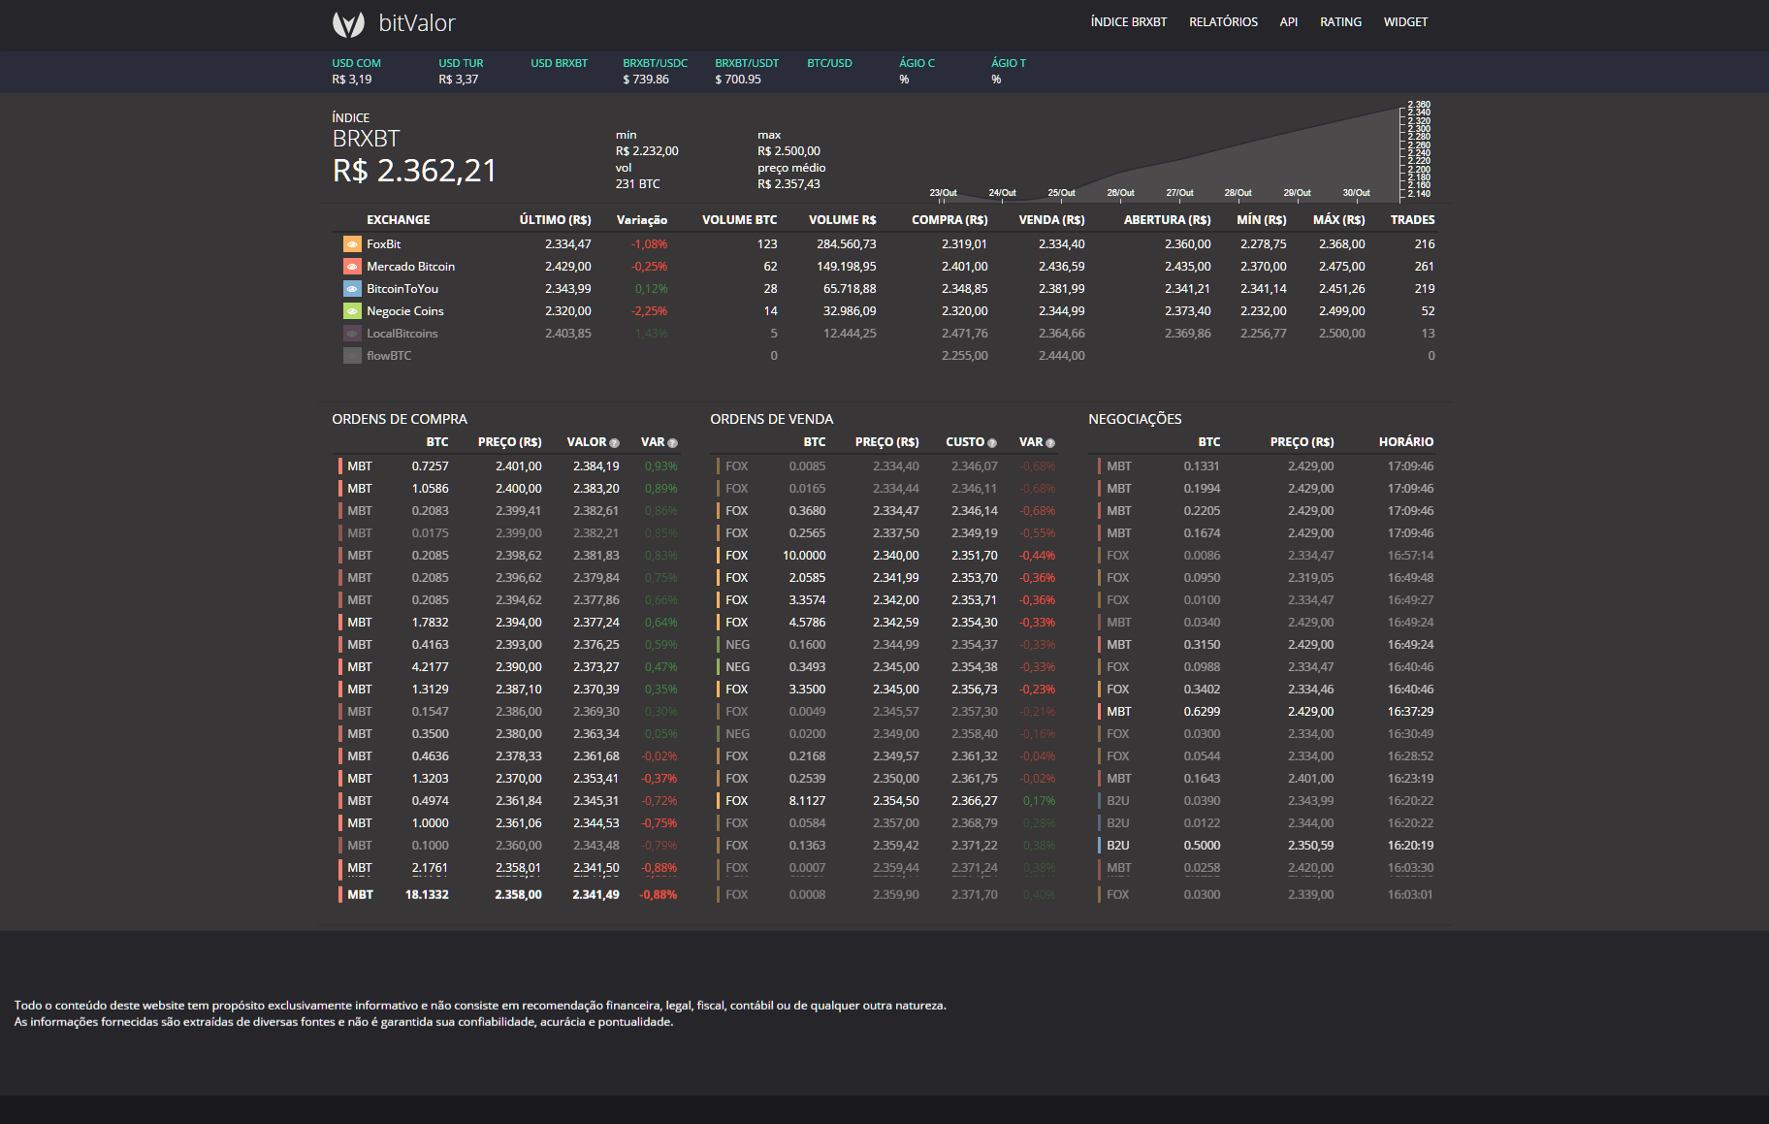1769x1124 pixels.
Task: Select LocalBitcoins exchange name
Action: 402,334
